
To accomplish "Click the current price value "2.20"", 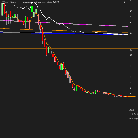I will 132,110.
